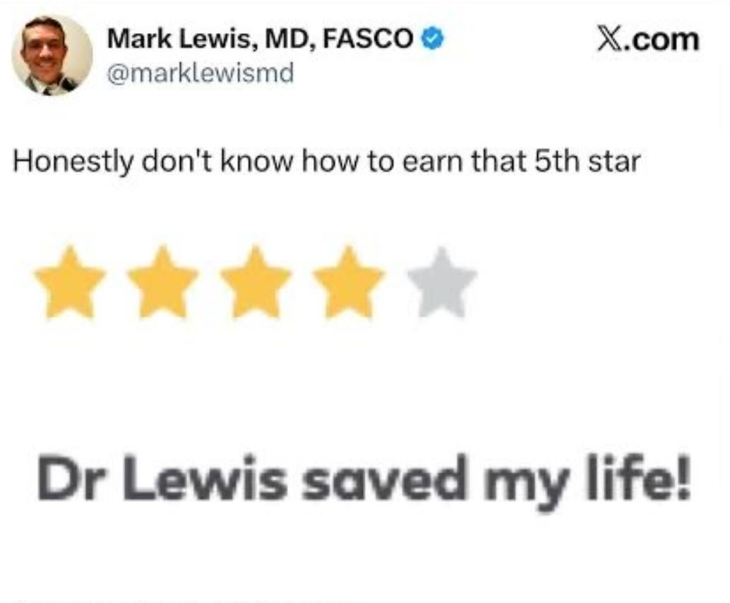Viewport: 730px width, 603px height.
Task: Open Mark Lewis's profile avatar photo
Action: (52, 55)
